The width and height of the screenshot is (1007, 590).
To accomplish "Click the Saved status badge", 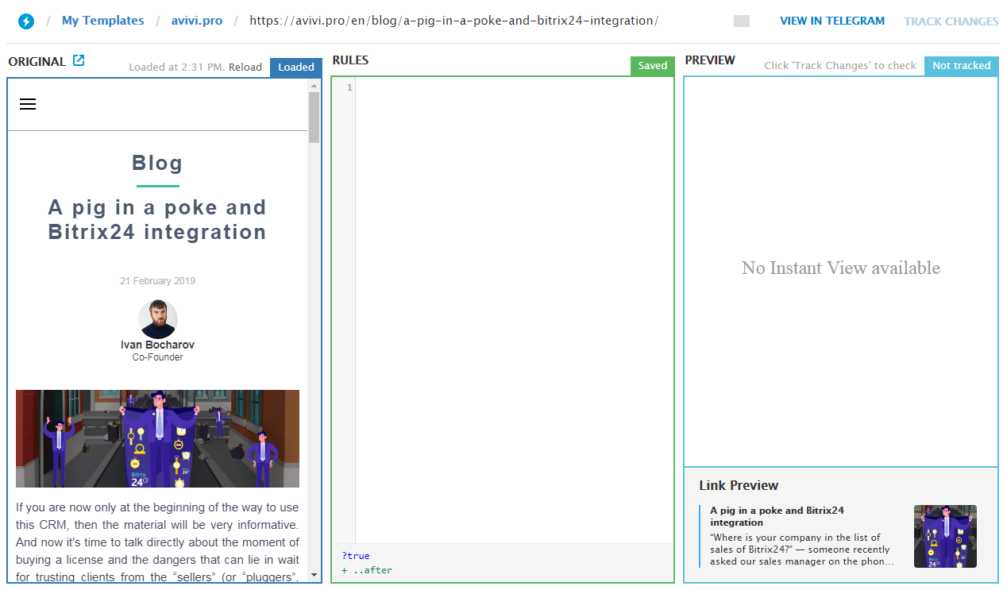I will coord(653,66).
